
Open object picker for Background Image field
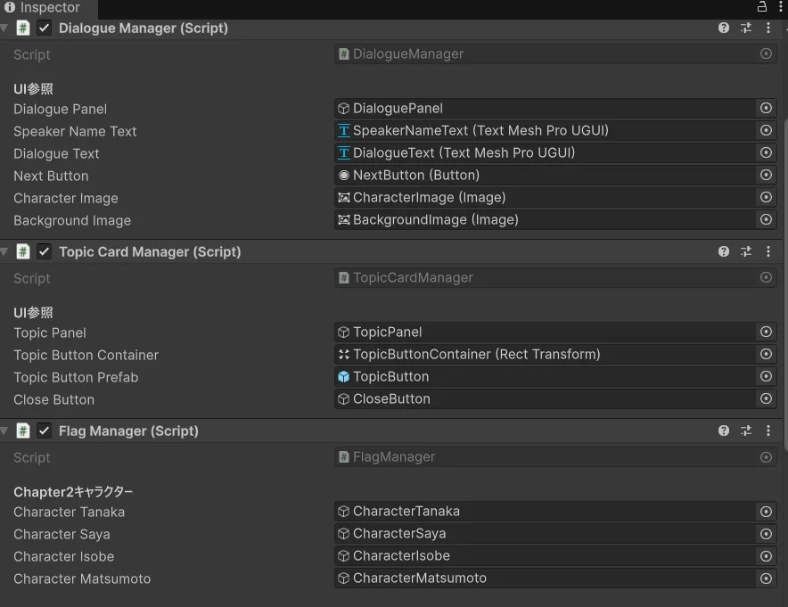pyautogui.click(x=766, y=219)
